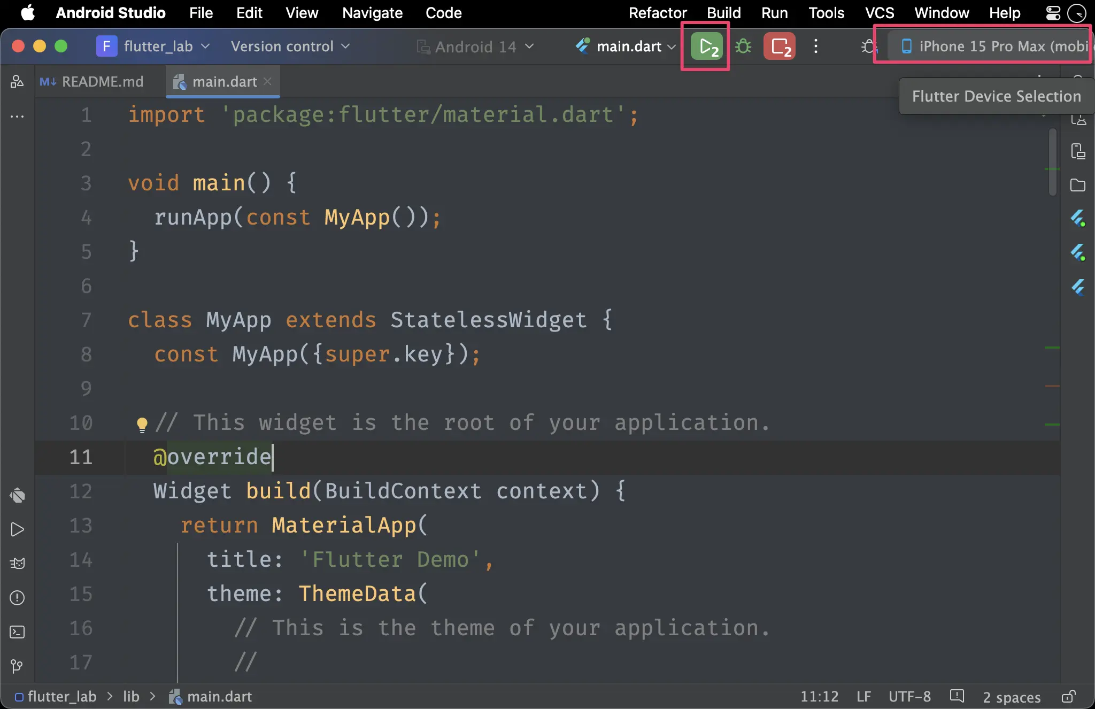The image size is (1095, 709).
Task: Open the Window menu
Action: coord(942,13)
